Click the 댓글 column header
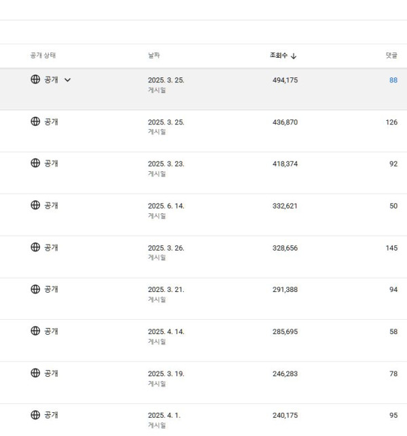 coord(391,55)
